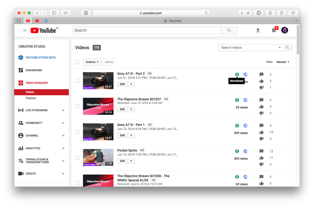Expand the Create section chevron
Viewport: 314px width, 207px height.
[x=63, y=174]
